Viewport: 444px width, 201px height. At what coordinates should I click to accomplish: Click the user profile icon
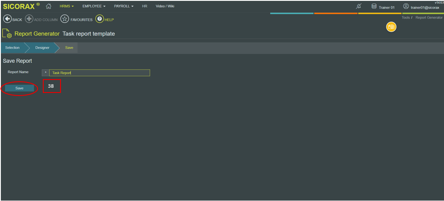pyautogui.click(x=406, y=6)
